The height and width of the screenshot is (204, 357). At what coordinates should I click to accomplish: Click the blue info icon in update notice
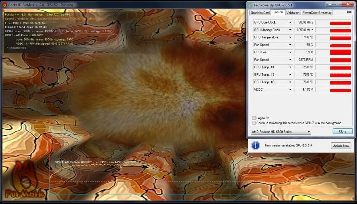pyautogui.click(x=256, y=145)
